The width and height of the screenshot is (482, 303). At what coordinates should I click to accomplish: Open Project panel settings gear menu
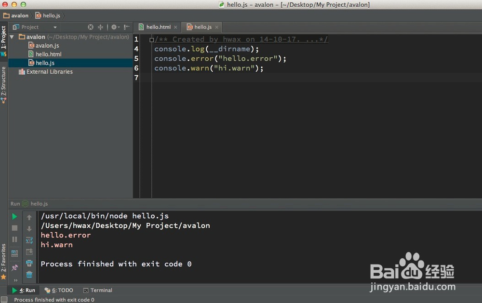(115, 27)
